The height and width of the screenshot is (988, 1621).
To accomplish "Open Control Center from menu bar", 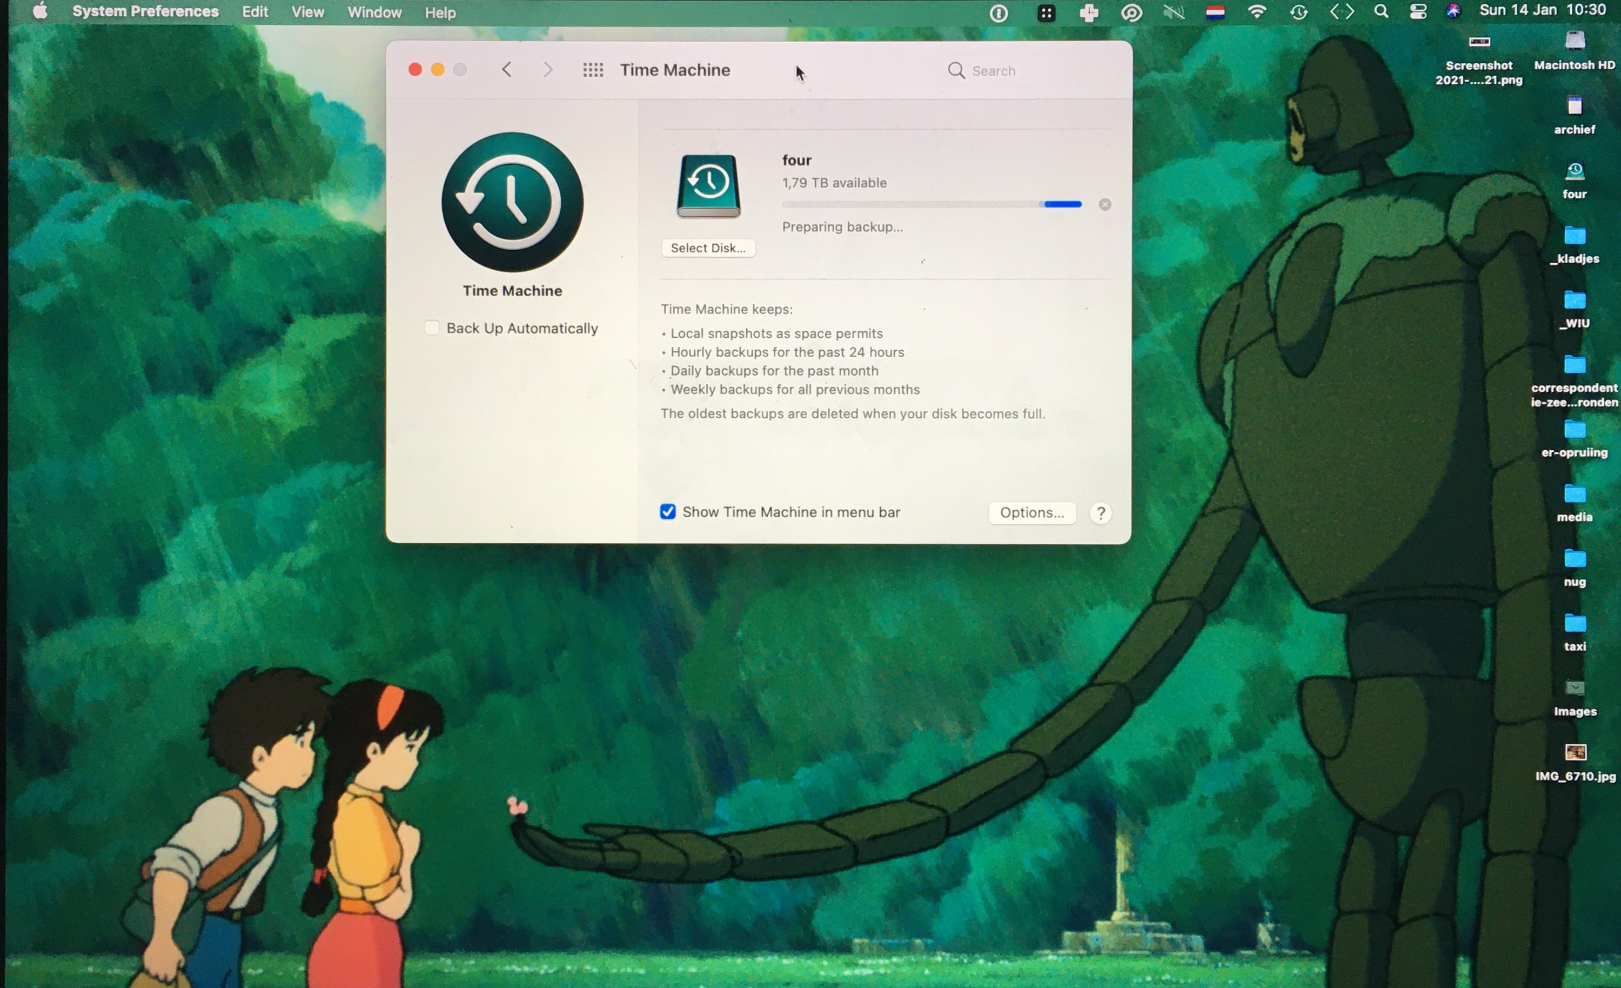I will pyautogui.click(x=1418, y=12).
